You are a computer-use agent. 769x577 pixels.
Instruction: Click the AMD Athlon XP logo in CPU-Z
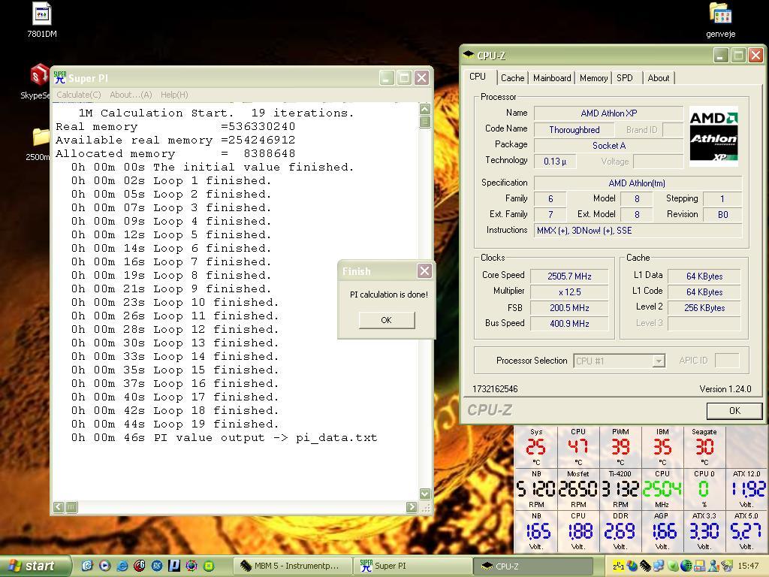pyautogui.click(x=713, y=136)
